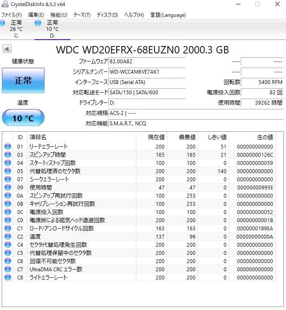Select the D: drive tab at 10 °C
Image resolution: width=286 pixels, height=310 pixels.
[x=52, y=29]
